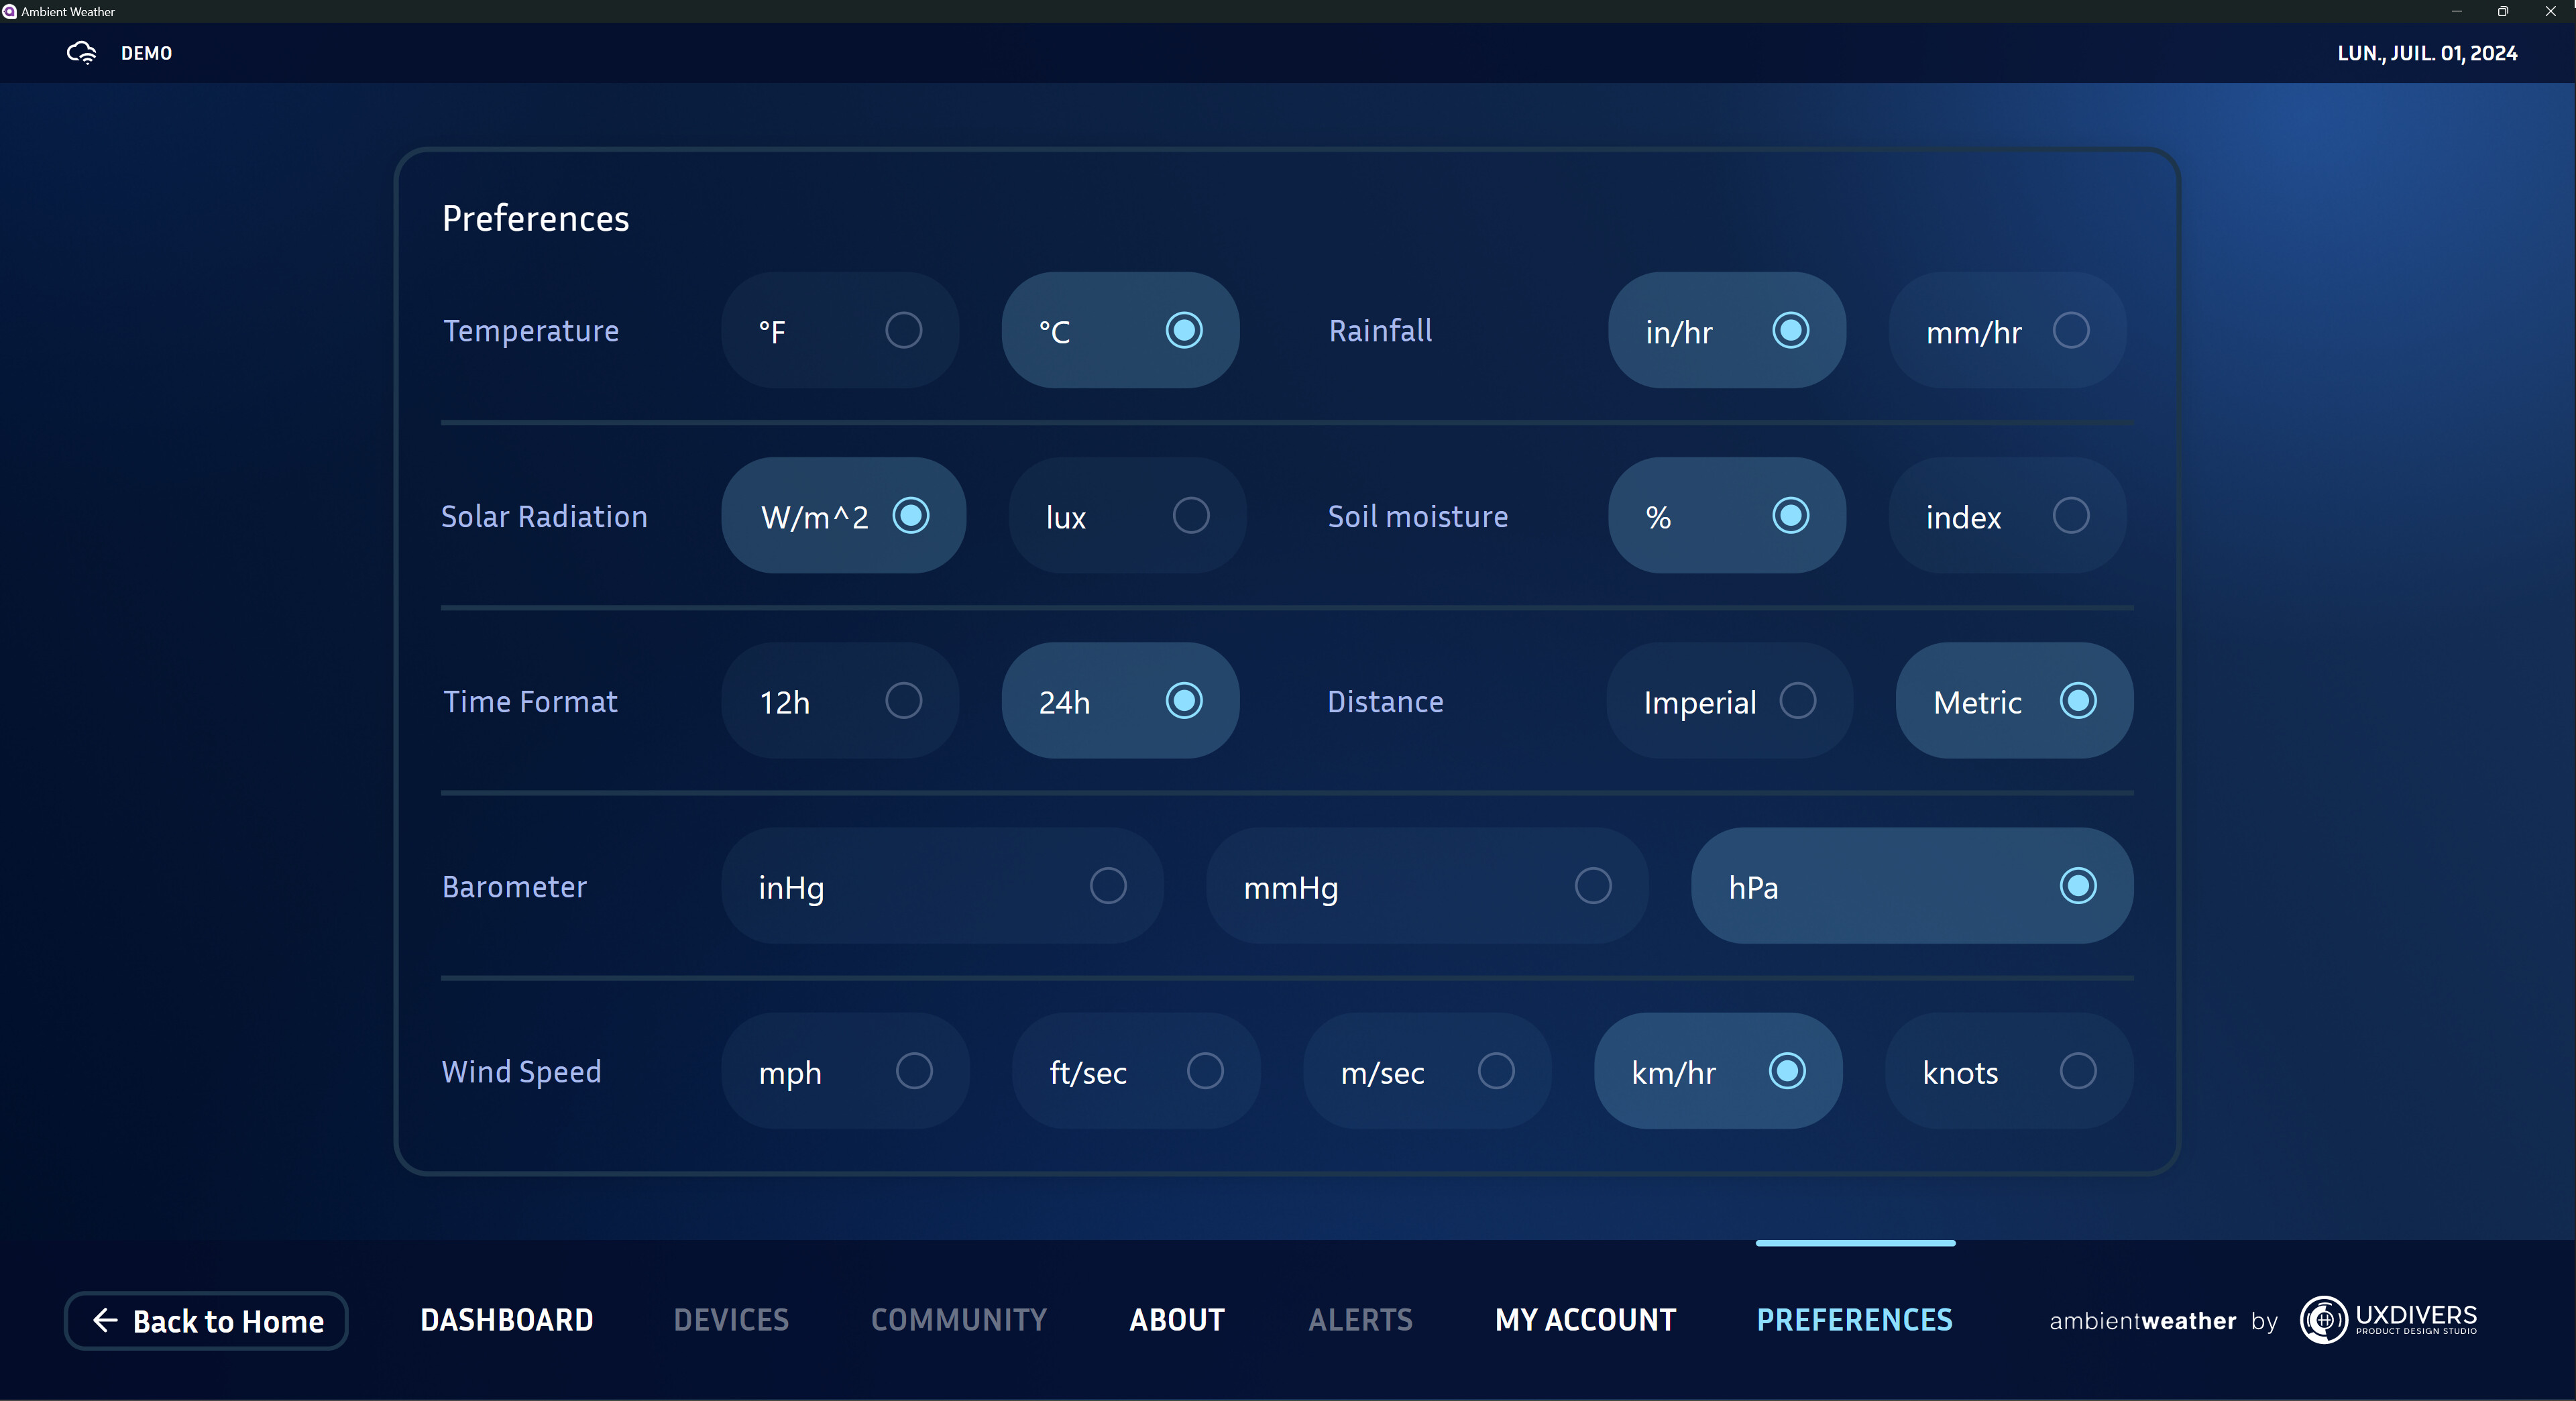Click the Distance label
2576x1401 pixels.
(x=1385, y=702)
